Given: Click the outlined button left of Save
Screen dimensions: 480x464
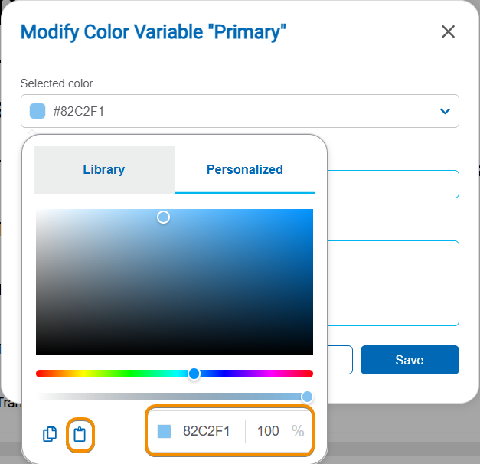Looking at the screenshot, I should [x=340, y=360].
